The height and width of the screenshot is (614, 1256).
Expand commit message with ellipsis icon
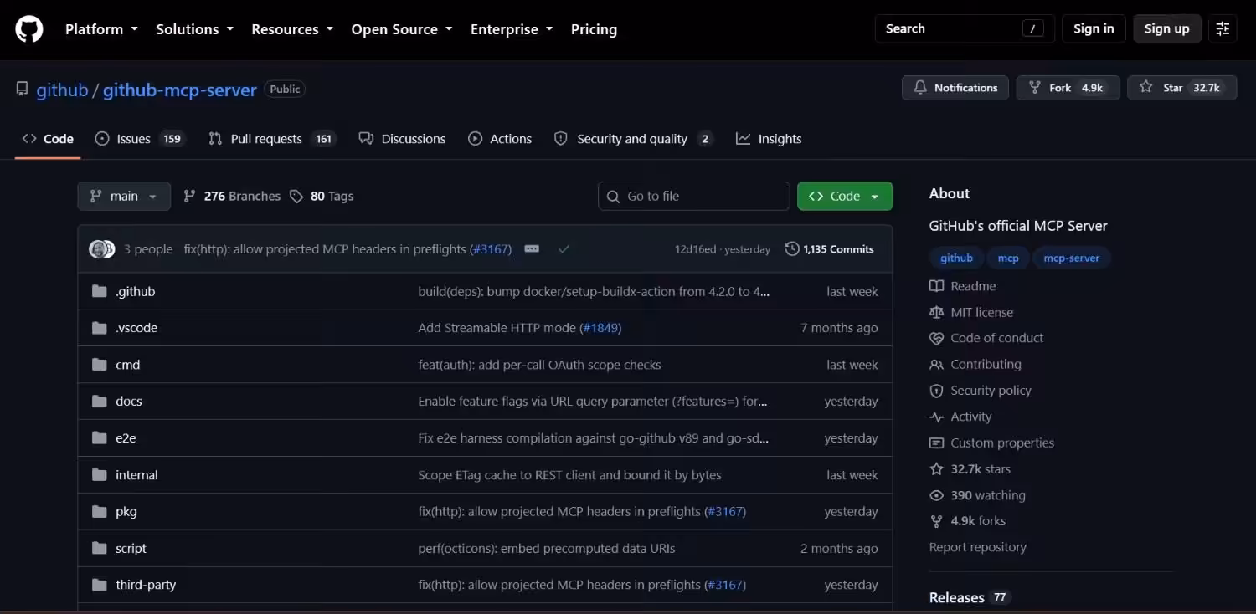pos(532,249)
